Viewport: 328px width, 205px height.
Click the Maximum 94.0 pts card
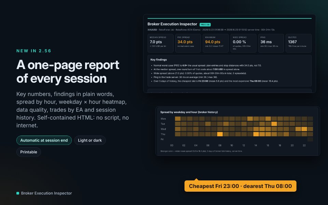216,43
